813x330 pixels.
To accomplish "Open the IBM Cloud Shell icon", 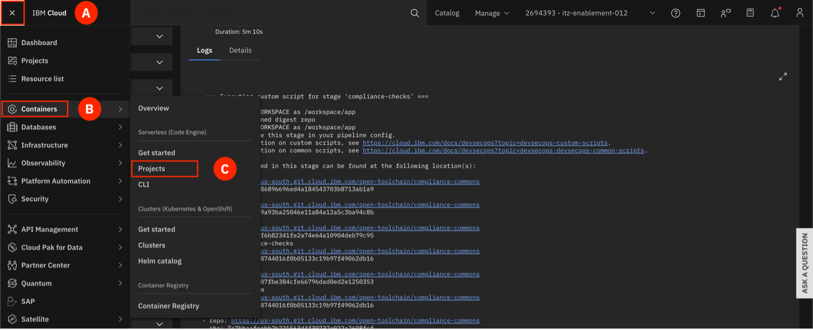I will tap(700, 13).
